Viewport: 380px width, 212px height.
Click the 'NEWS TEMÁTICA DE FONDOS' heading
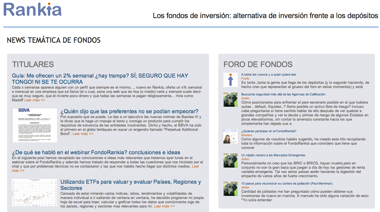point(54,40)
